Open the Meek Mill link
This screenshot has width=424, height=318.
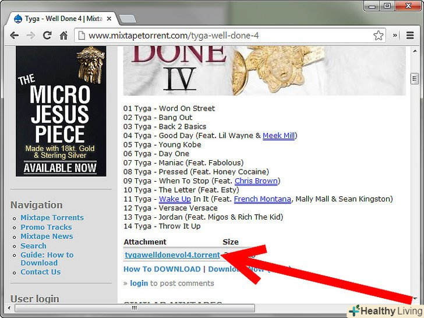(278, 136)
